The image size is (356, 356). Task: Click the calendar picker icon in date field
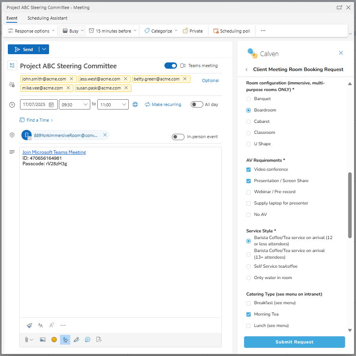[x=51, y=105]
